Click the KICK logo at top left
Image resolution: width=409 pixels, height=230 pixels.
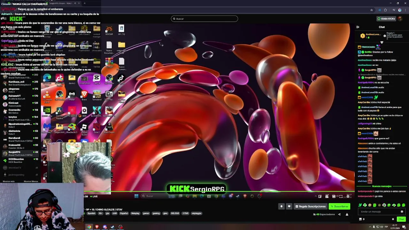click(16, 19)
